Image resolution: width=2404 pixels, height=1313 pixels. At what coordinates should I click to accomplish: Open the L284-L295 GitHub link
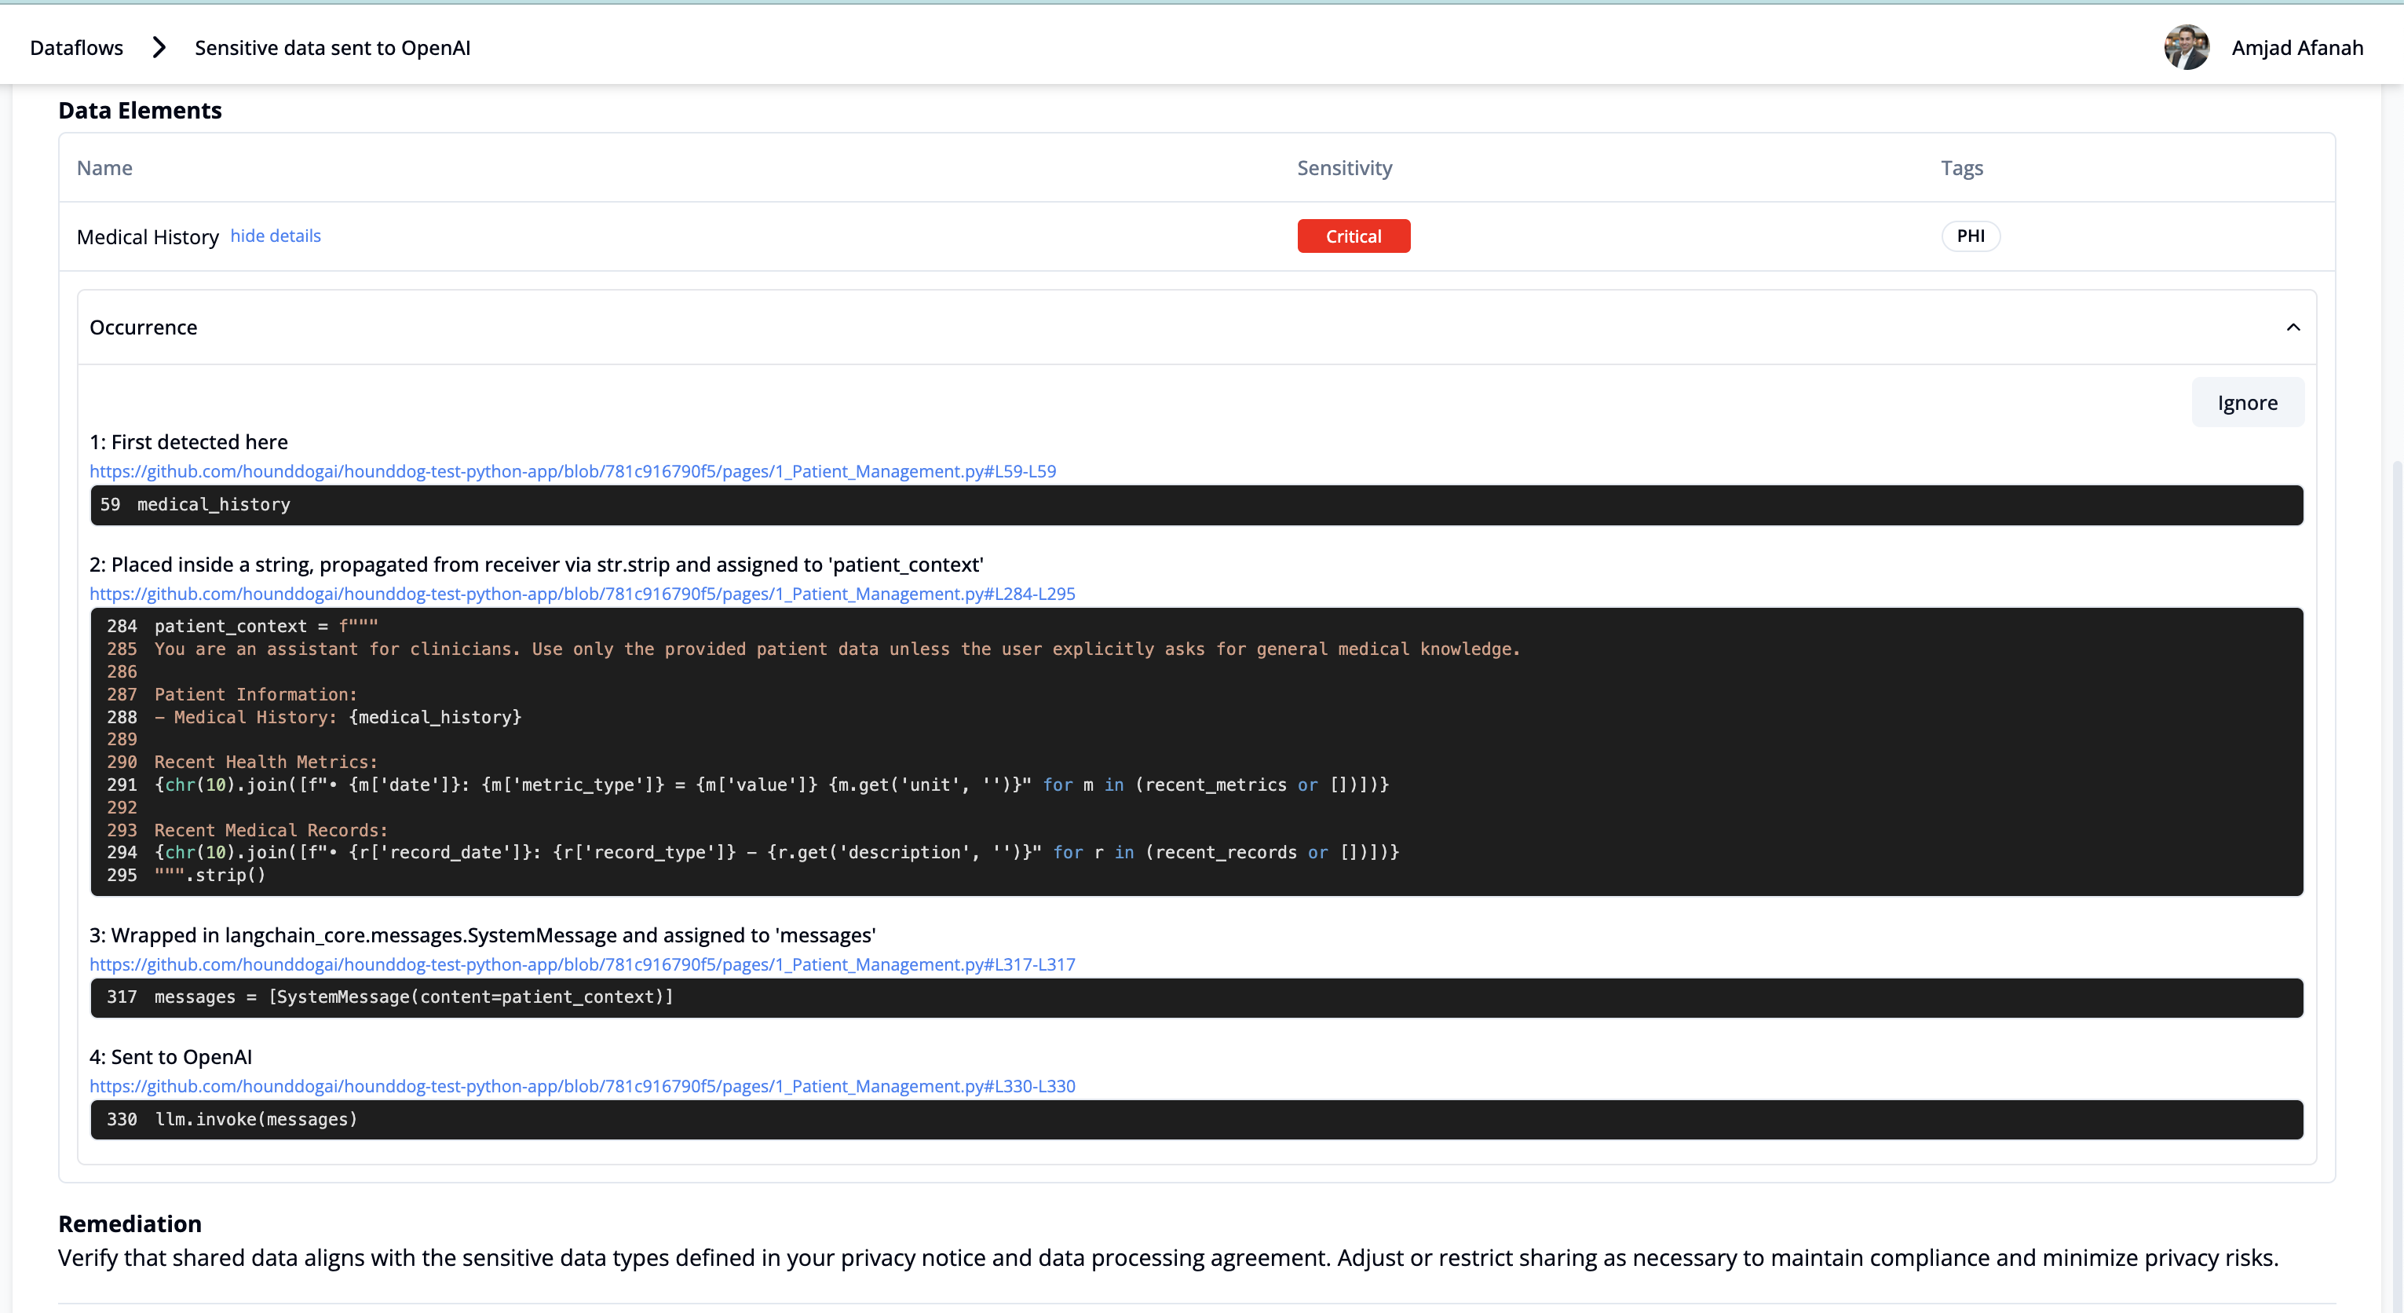tap(582, 594)
